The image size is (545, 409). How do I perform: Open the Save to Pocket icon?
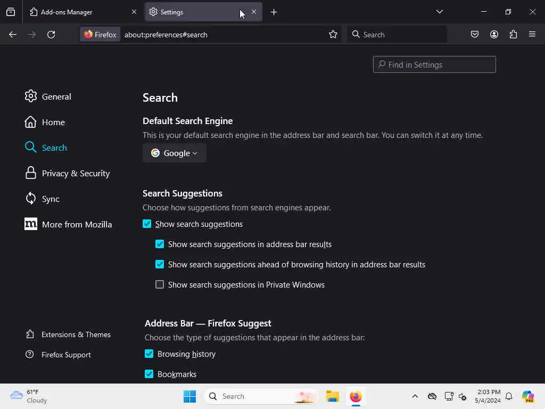[x=474, y=34]
